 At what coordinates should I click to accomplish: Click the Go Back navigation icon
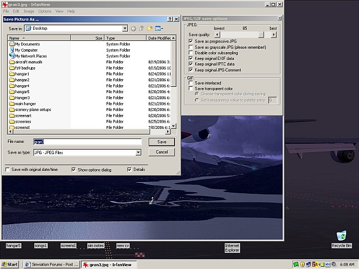click(x=134, y=28)
